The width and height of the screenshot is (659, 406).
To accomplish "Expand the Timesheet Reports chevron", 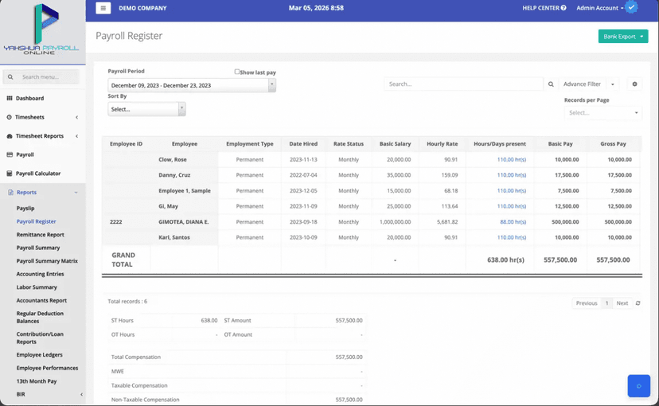I will pos(76,136).
